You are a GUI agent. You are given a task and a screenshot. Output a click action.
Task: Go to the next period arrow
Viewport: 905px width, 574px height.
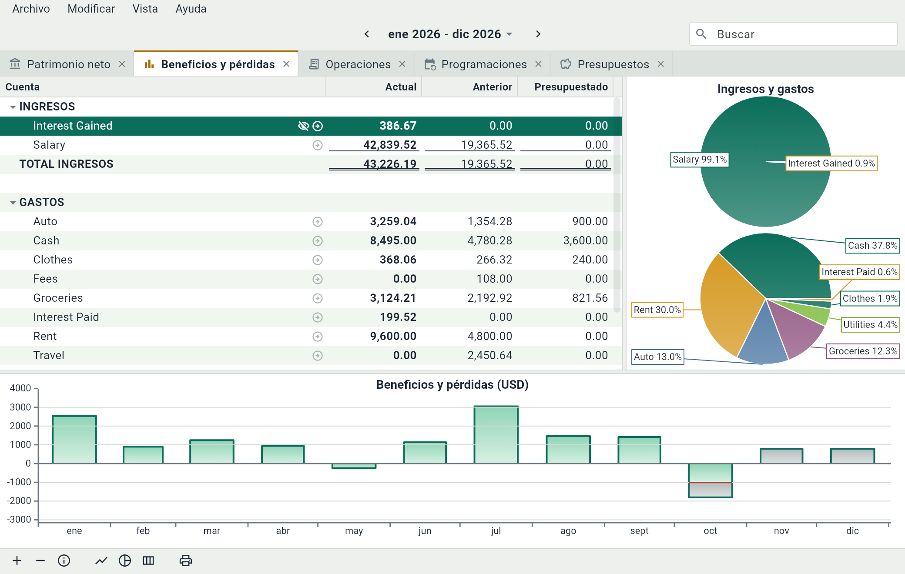[x=538, y=34]
